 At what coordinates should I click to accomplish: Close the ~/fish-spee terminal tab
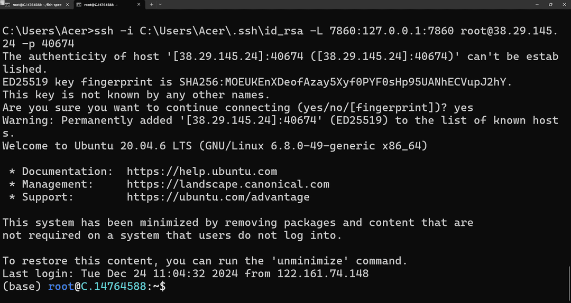[67, 4]
